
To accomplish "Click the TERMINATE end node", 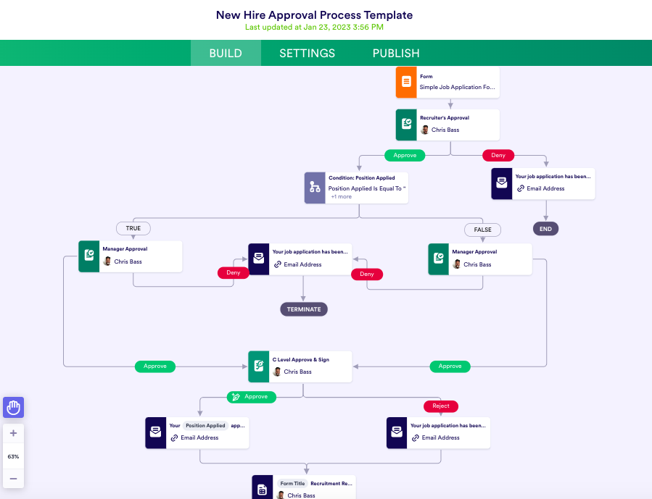I will pos(304,309).
